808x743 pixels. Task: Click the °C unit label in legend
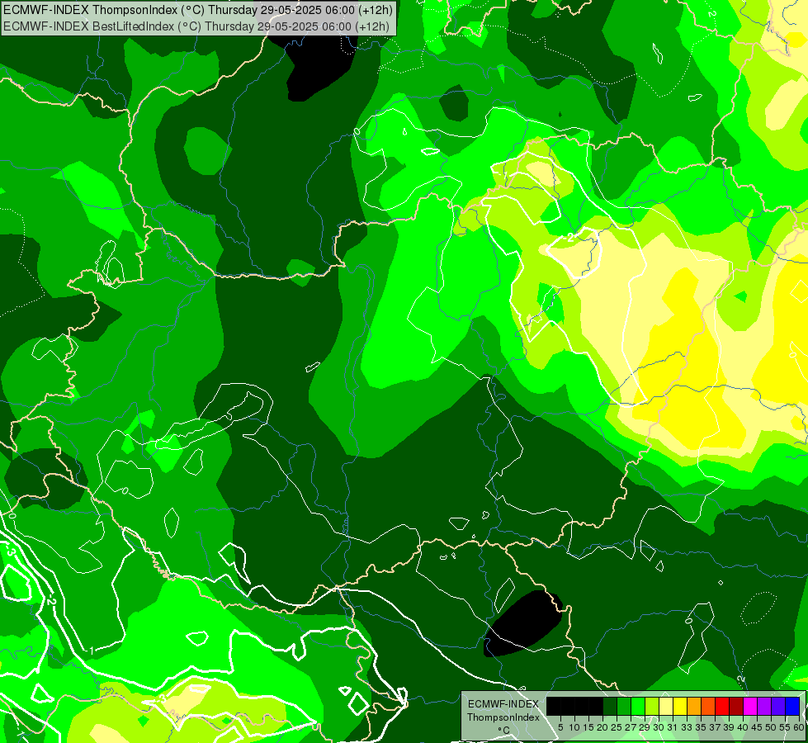pos(503,731)
